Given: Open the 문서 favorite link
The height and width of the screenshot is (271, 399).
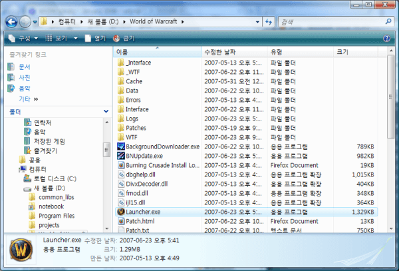Looking at the screenshot, I should click(x=24, y=67).
